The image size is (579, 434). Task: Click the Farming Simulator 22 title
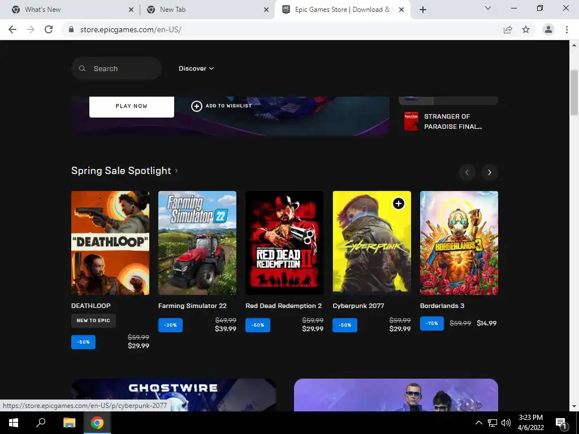(x=192, y=306)
